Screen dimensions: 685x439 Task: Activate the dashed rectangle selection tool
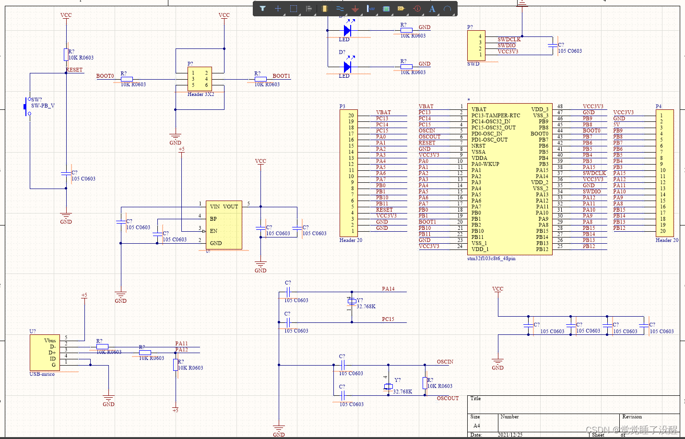point(294,9)
